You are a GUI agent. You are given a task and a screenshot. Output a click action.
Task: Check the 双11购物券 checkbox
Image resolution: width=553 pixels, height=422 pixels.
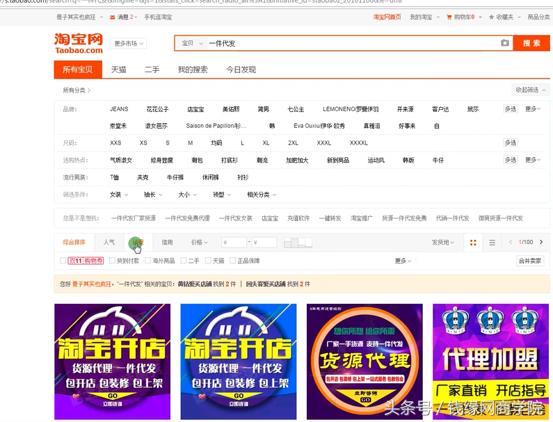pyautogui.click(x=63, y=261)
